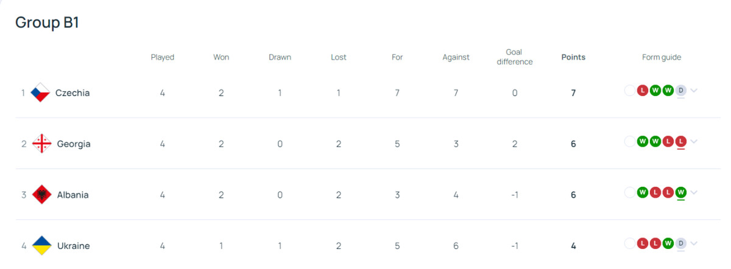Open the Ukraine team link
Image resolution: width=731 pixels, height=269 pixels.
point(73,246)
